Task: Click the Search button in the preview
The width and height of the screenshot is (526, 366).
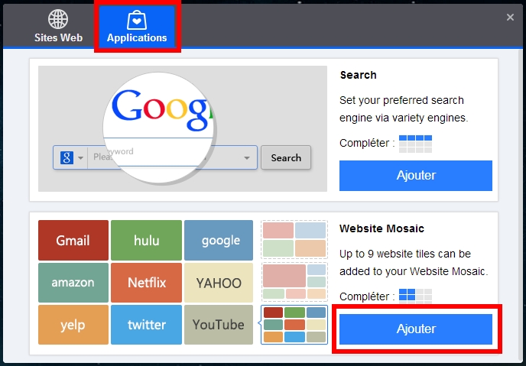Action: (x=286, y=157)
